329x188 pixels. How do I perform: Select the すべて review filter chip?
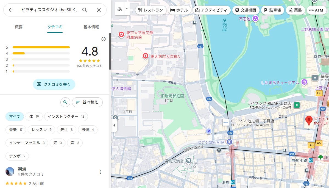(15, 117)
